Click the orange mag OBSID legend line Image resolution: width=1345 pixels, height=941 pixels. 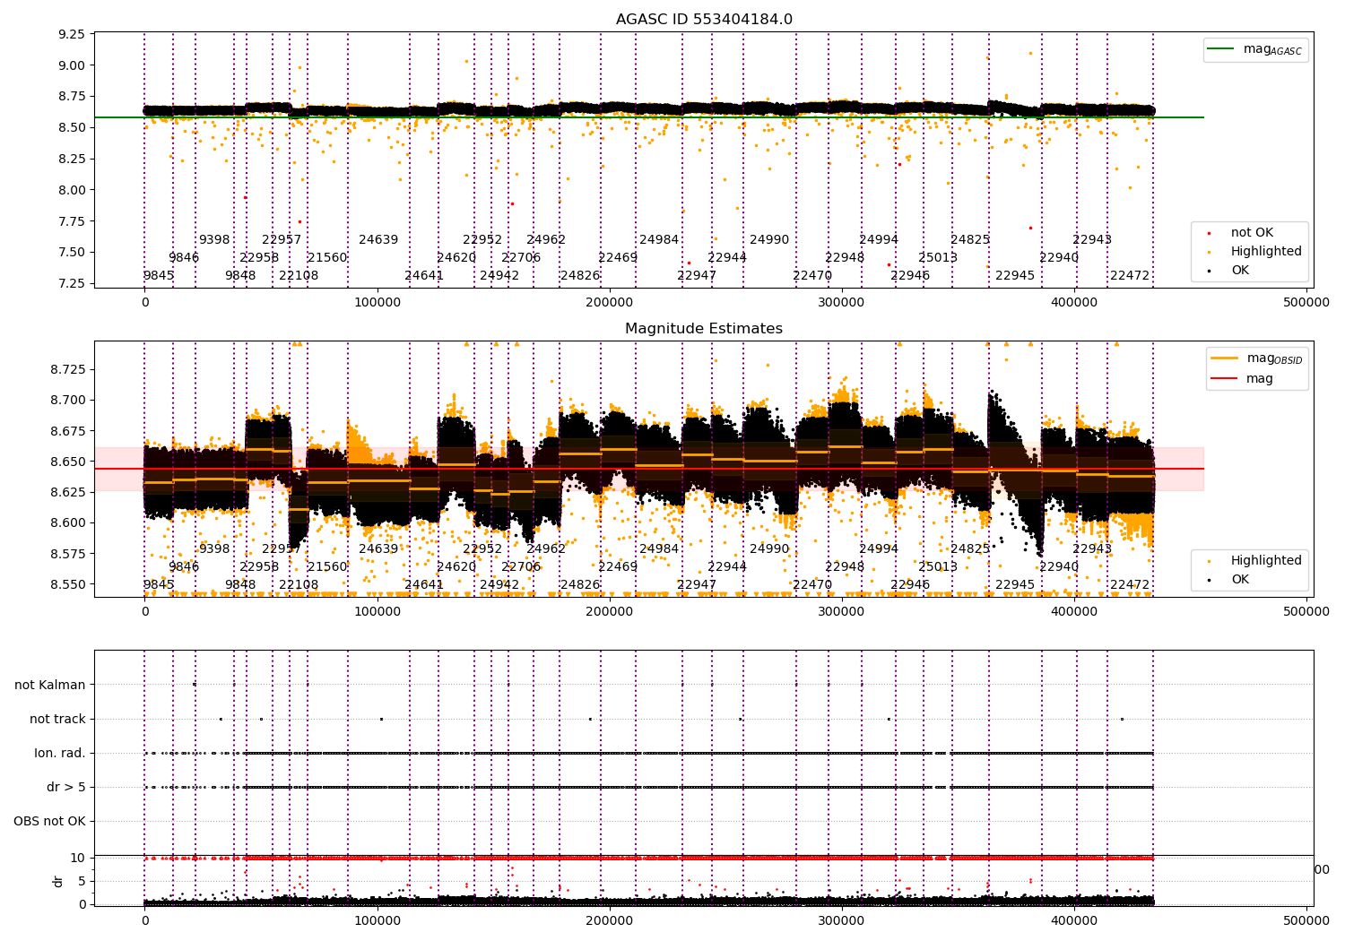point(1224,358)
